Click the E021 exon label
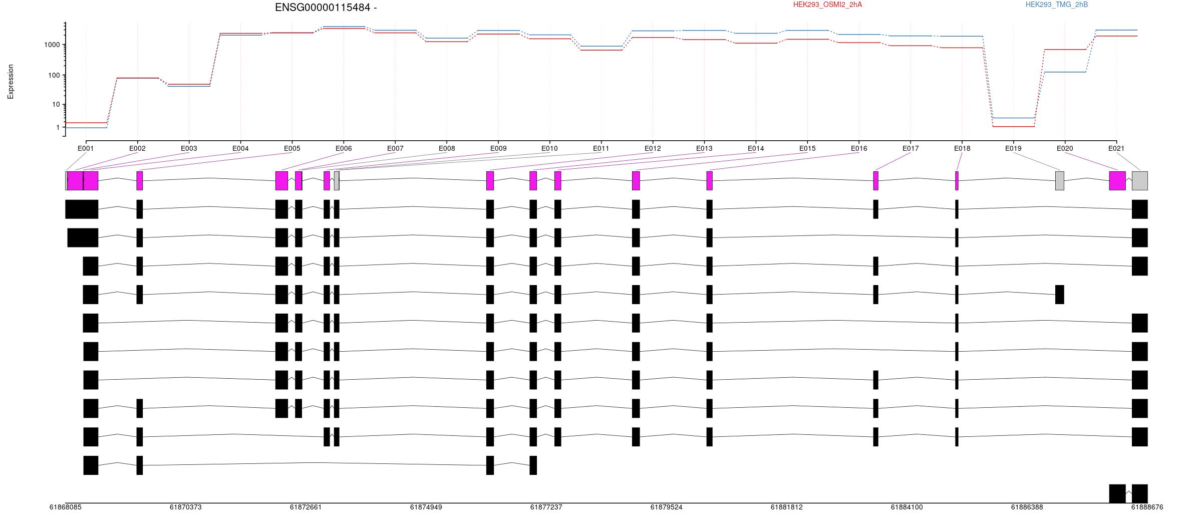Screen dimensions: 1202x516 [x=1116, y=148]
